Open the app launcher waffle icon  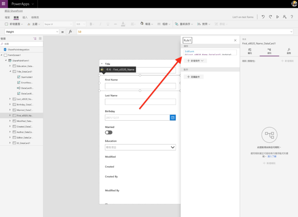click(x=3, y=4)
